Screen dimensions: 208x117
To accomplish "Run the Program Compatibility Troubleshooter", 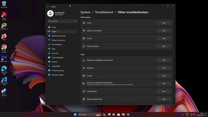I will (164, 84).
